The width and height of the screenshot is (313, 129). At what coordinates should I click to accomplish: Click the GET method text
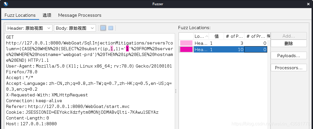click(10, 37)
